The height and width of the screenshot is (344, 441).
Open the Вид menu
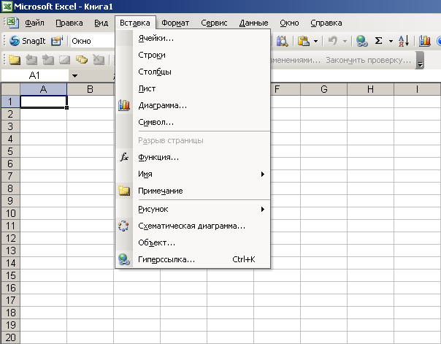tap(101, 23)
